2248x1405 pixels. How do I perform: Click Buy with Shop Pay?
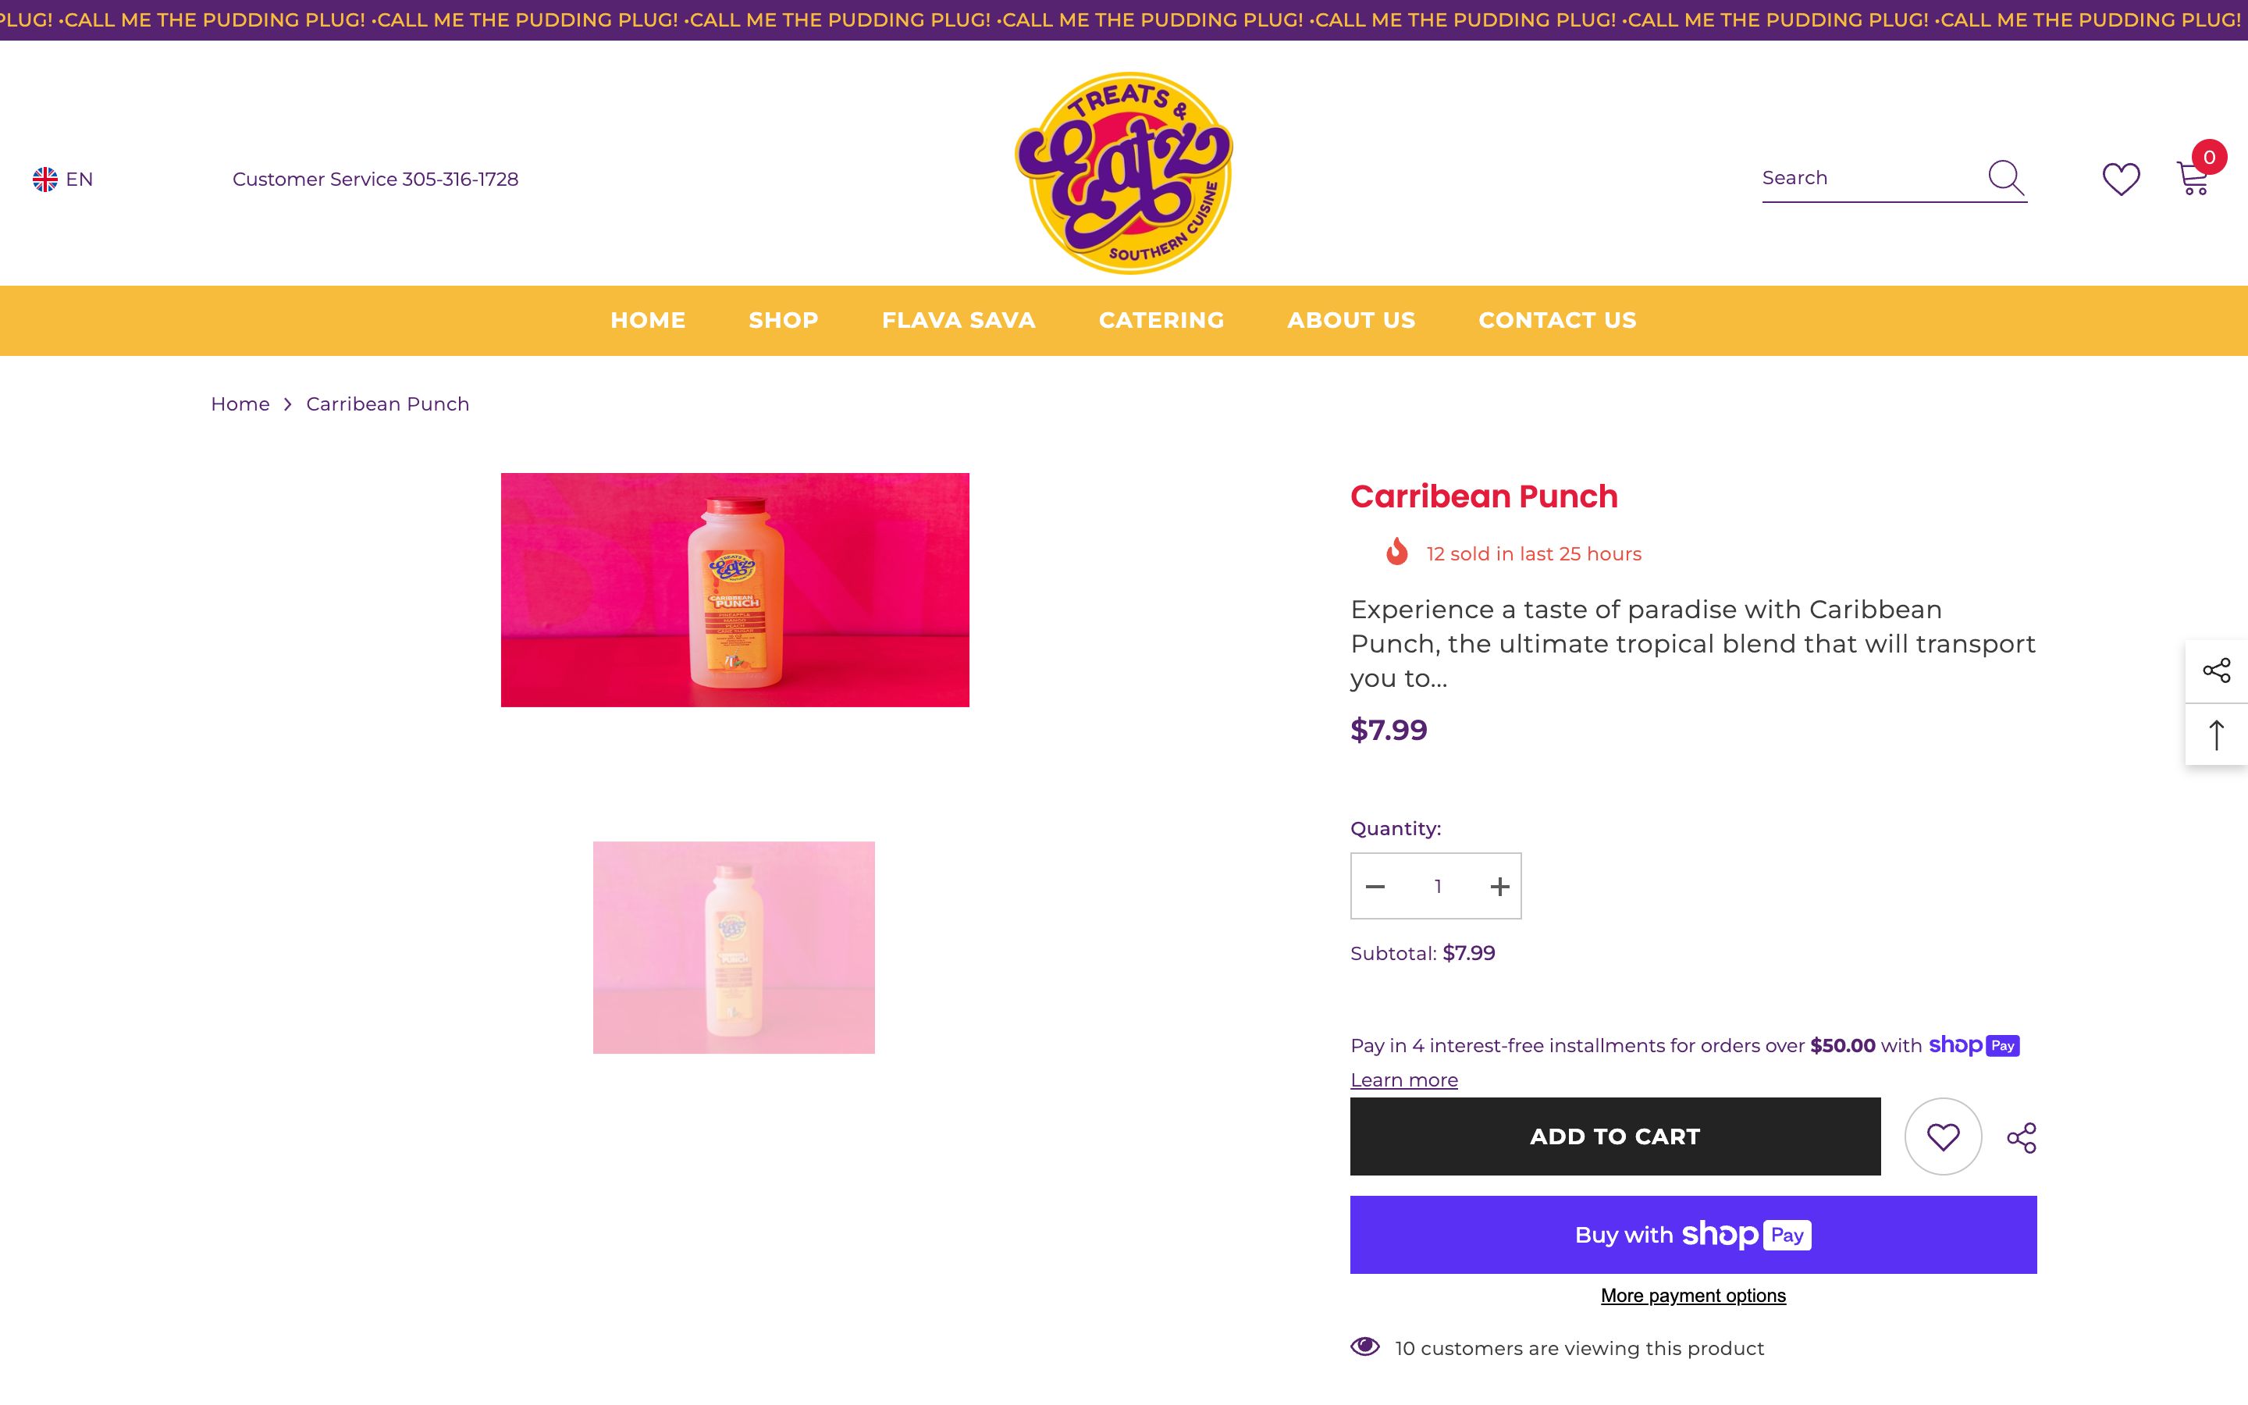point(1691,1234)
